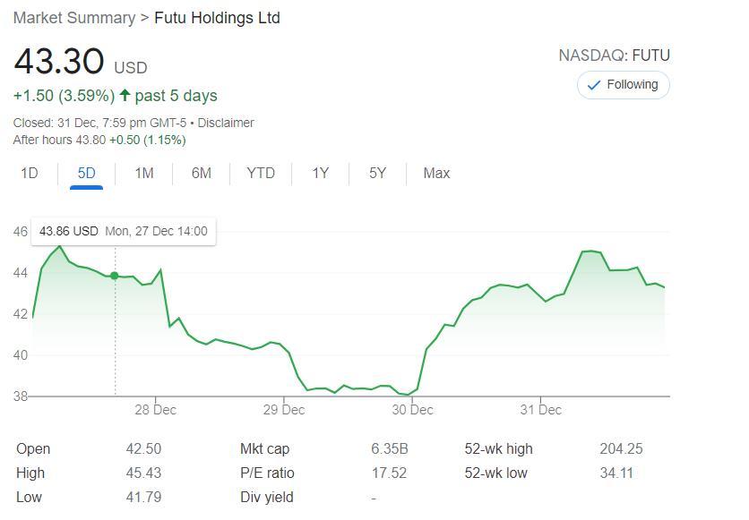The height and width of the screenshot is (520, 749).
Task: Open the 5Y chart range
Action: click(377, 174)
